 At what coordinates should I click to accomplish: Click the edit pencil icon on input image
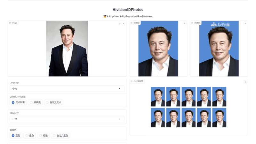pos(120,23)
